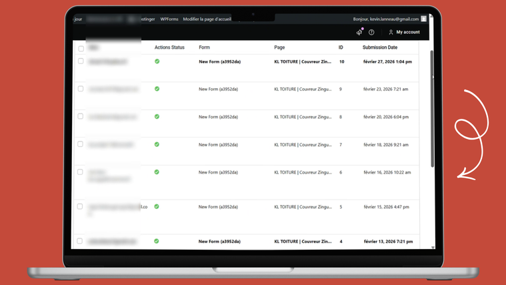Open KL TOITURE page link for ID 5
Viewport: 506px width, 285px height.
pos(303,207)
